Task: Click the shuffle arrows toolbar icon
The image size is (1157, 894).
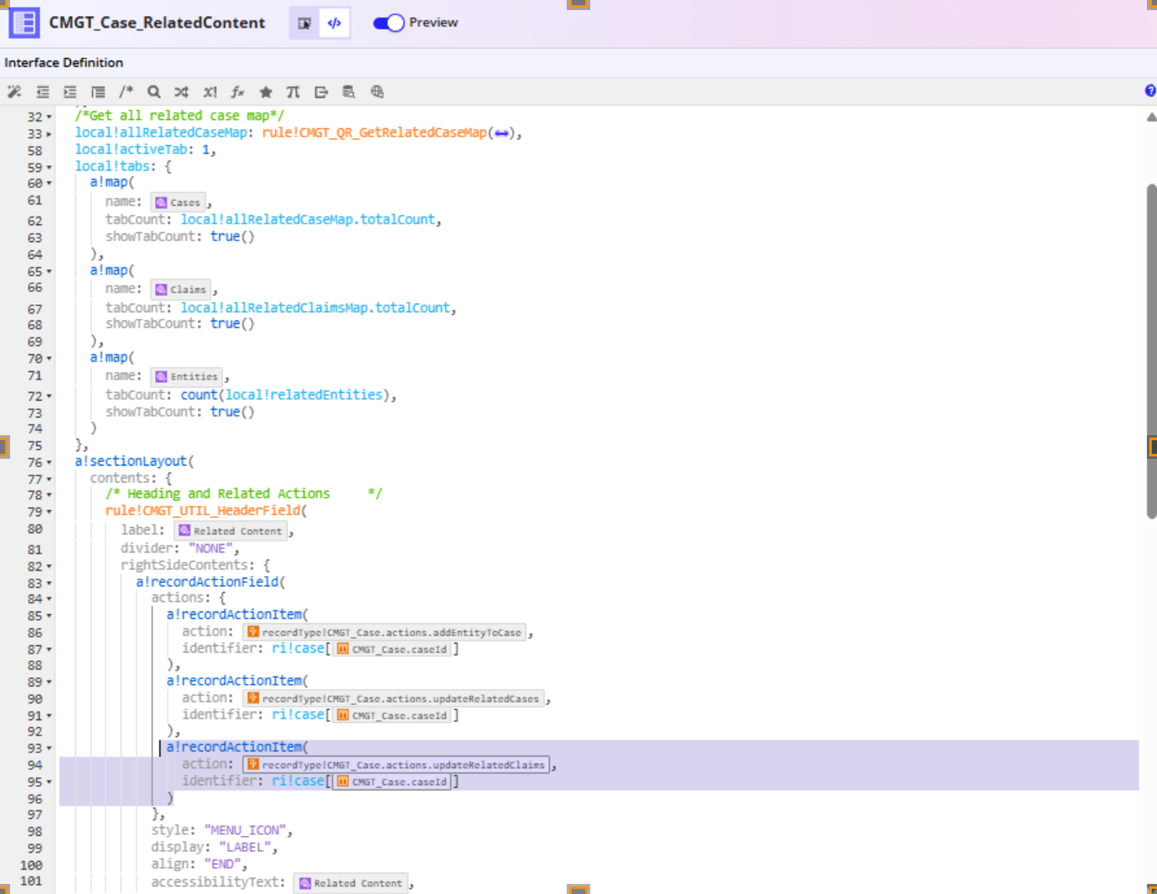Action: click(x=181, y=92)
